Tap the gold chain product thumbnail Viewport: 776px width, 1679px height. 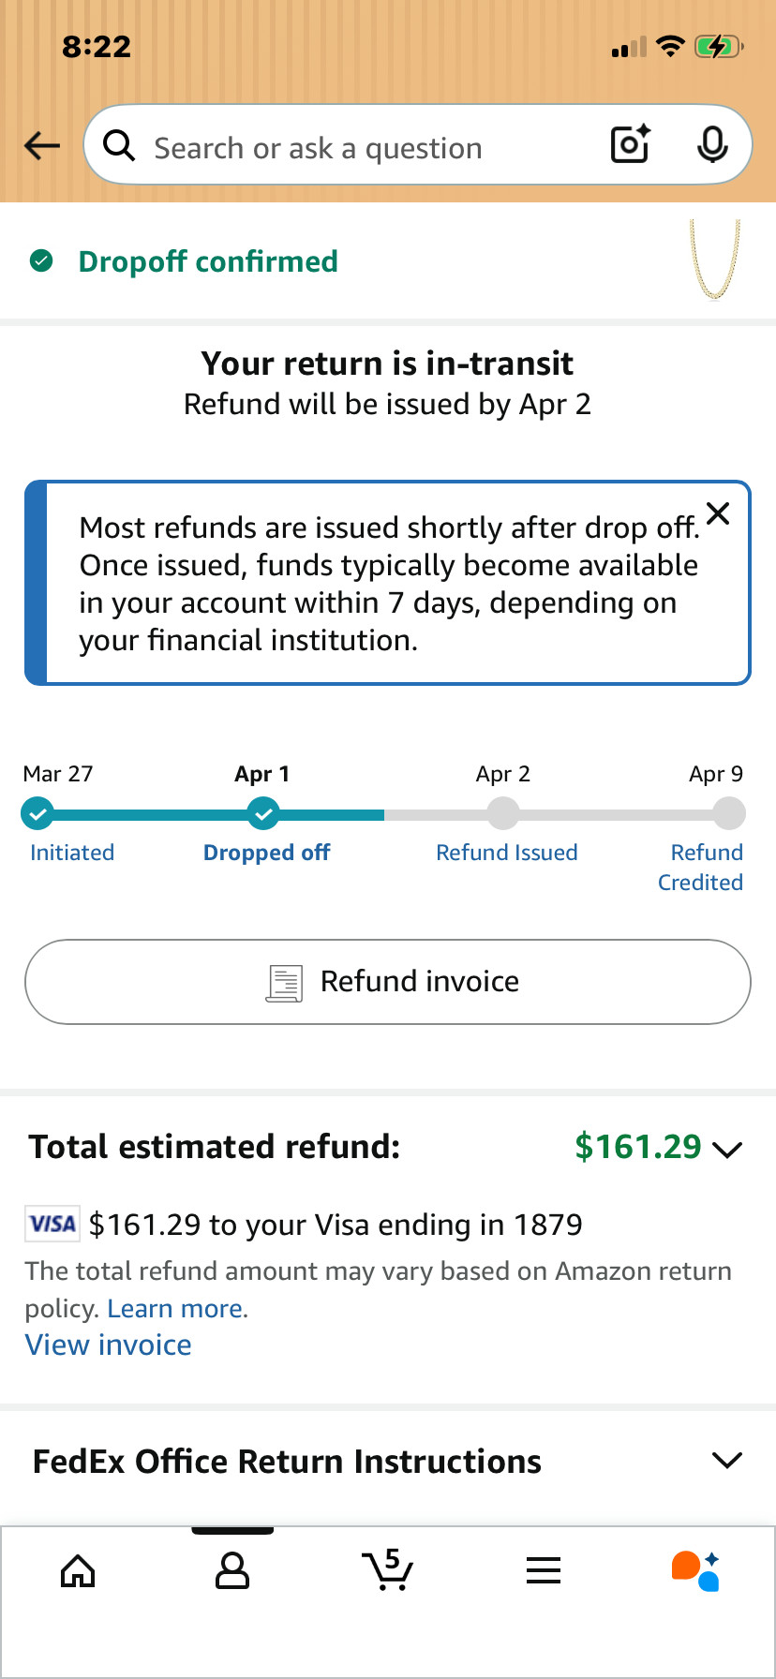(x=715, y=260)
